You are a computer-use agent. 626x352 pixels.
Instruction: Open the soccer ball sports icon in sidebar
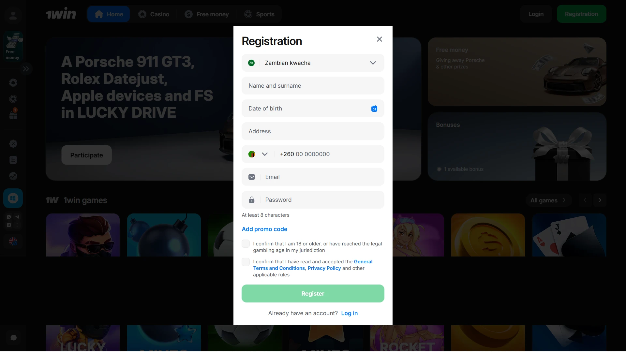point(13,99)
